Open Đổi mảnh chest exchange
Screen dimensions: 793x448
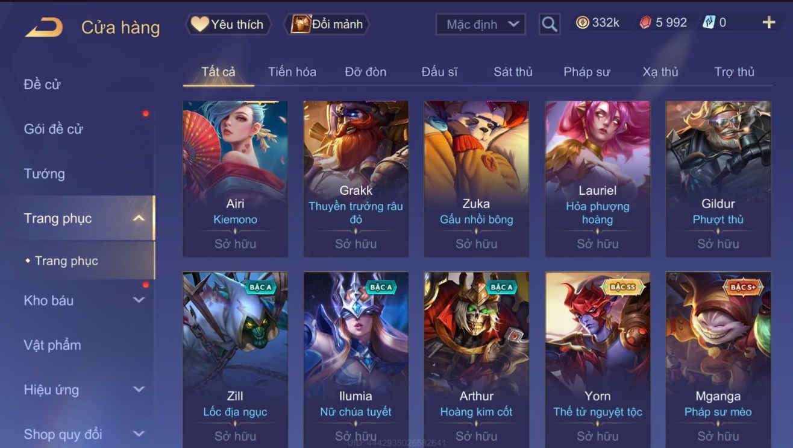[327, 24]
